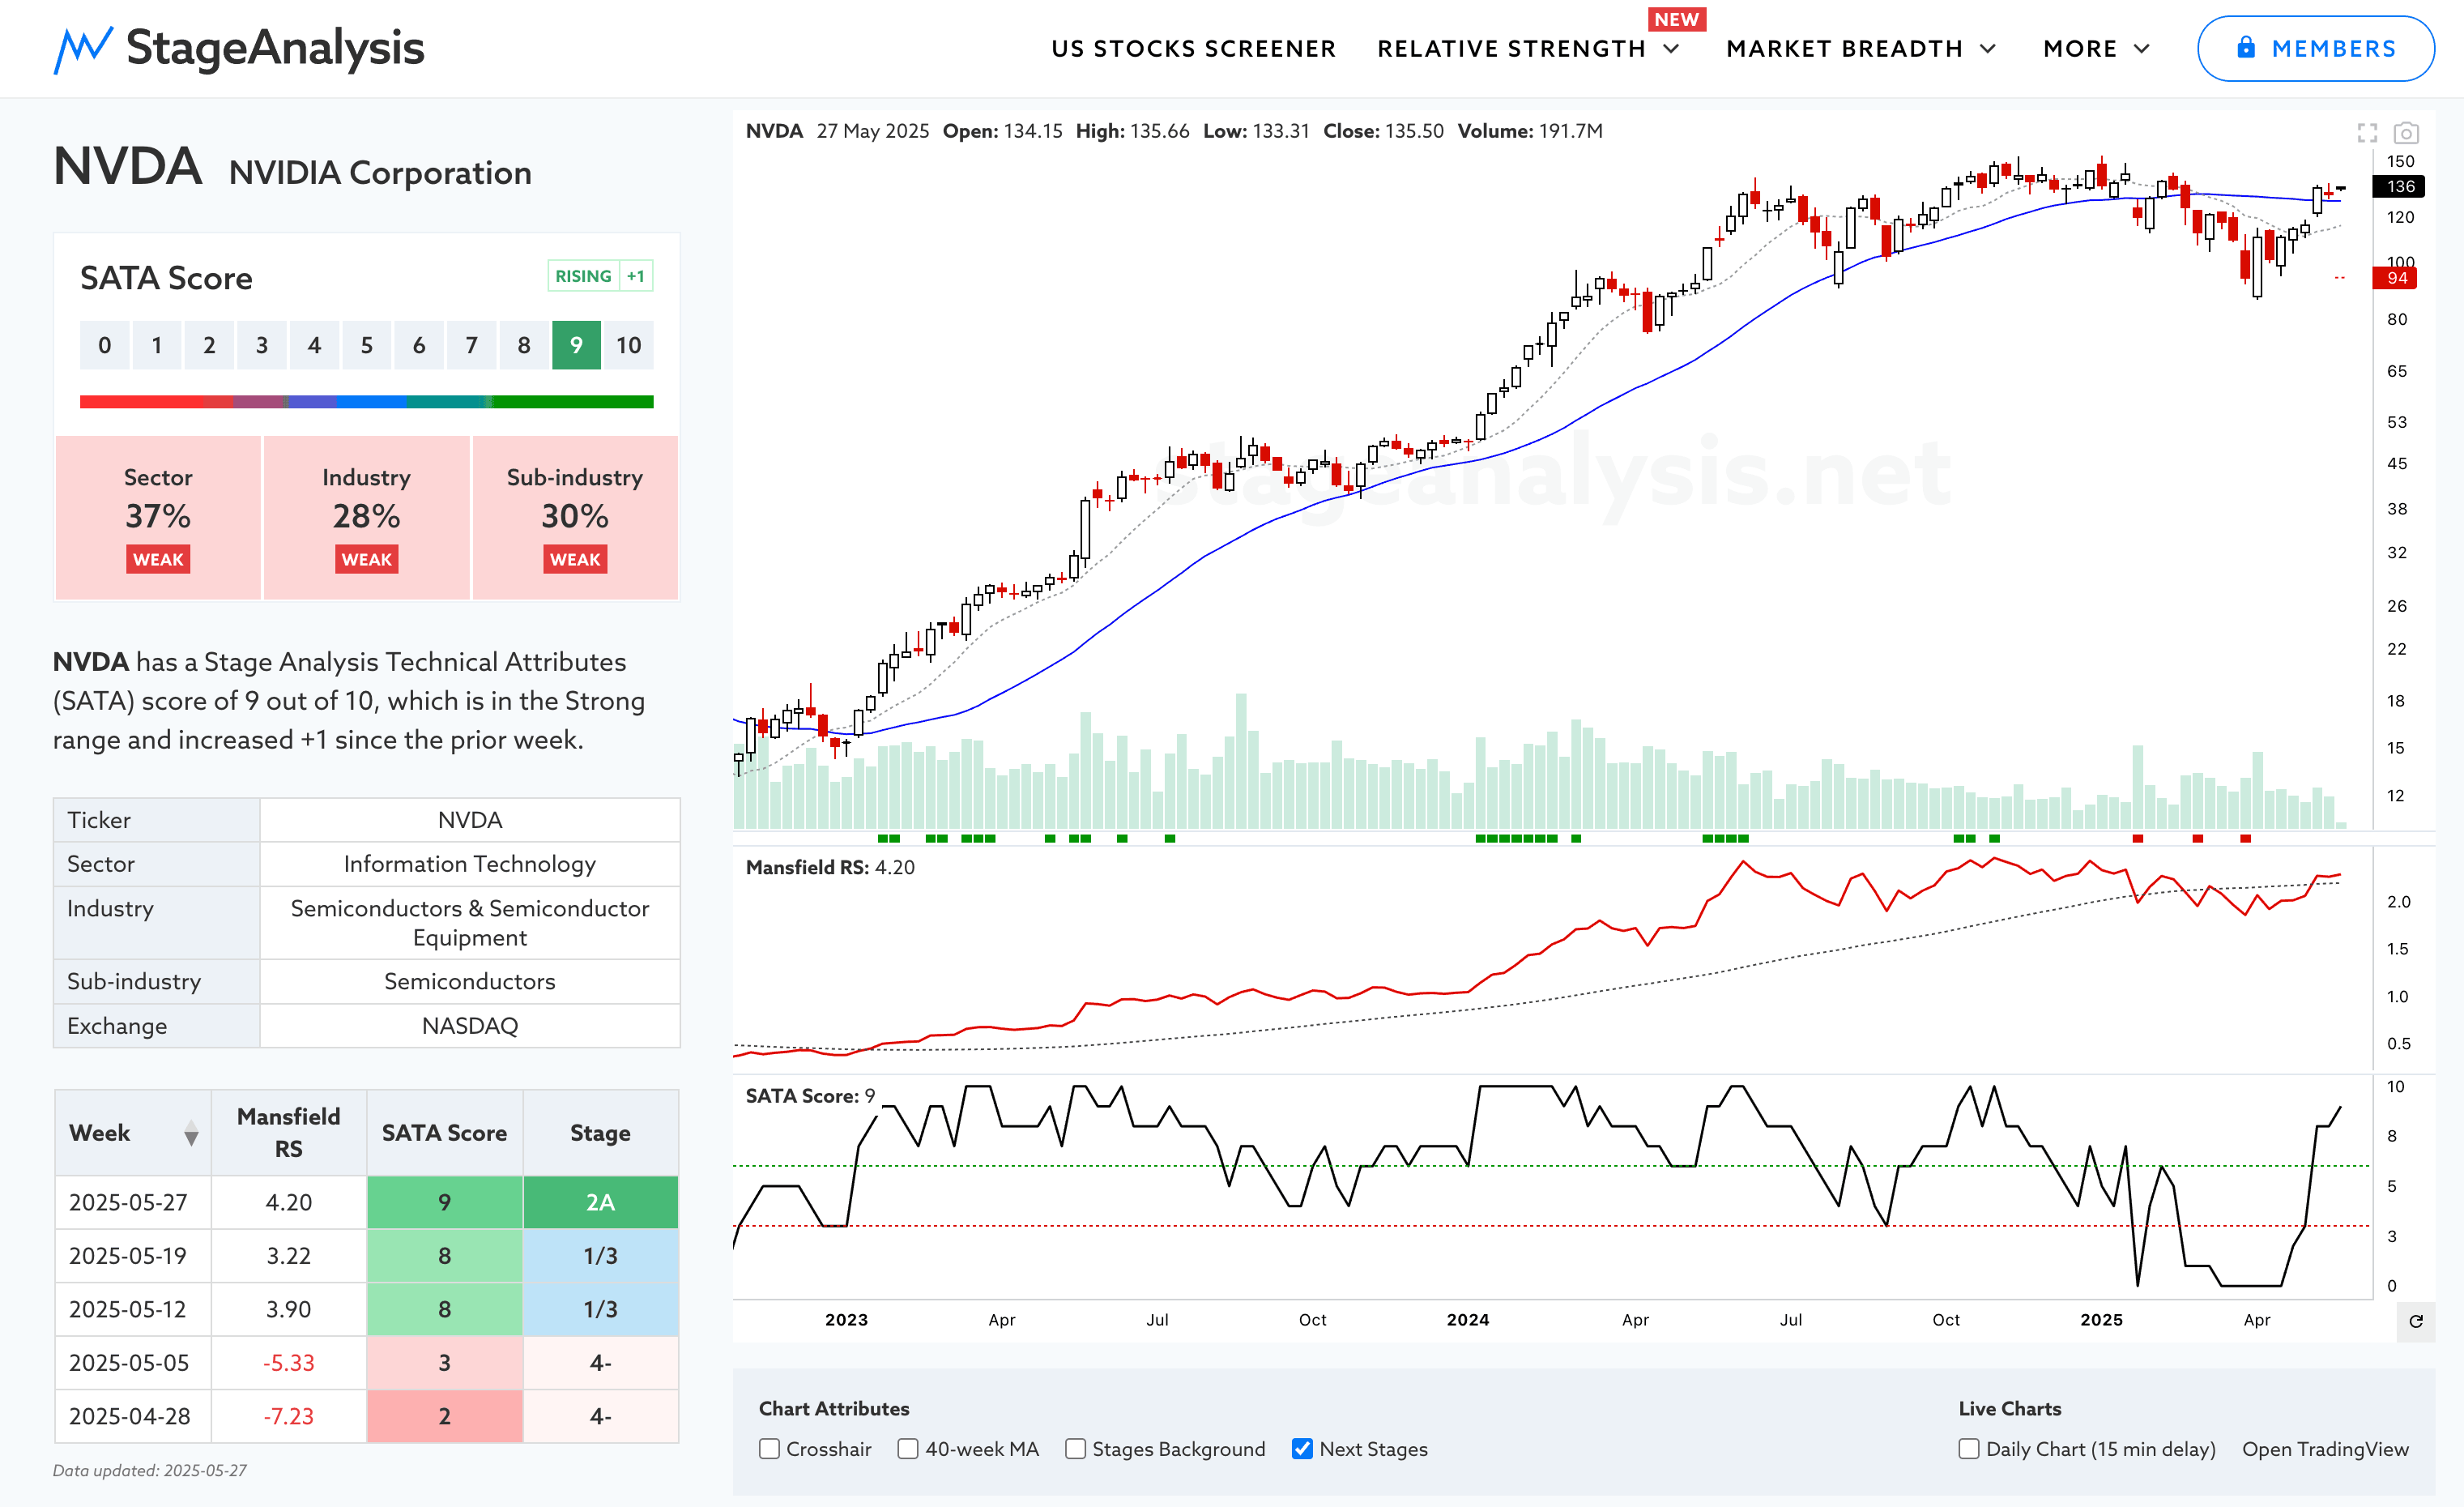Viewport: 2464px width, 1507px height.
Task: Click the Sub-industry 30% Weak card
Action: pyautogui.click(x=575, y=517)
